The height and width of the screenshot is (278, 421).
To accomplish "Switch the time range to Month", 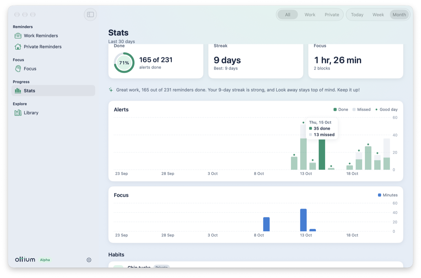I will (x=399, y=15).
